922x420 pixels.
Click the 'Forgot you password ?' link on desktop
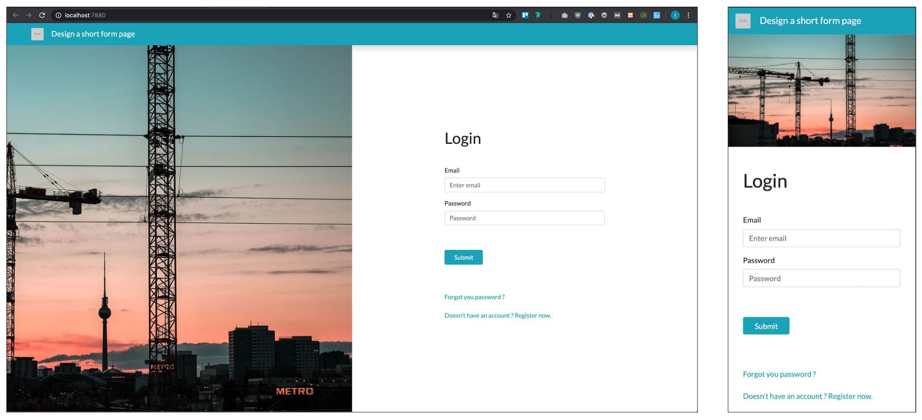[474, 297]
